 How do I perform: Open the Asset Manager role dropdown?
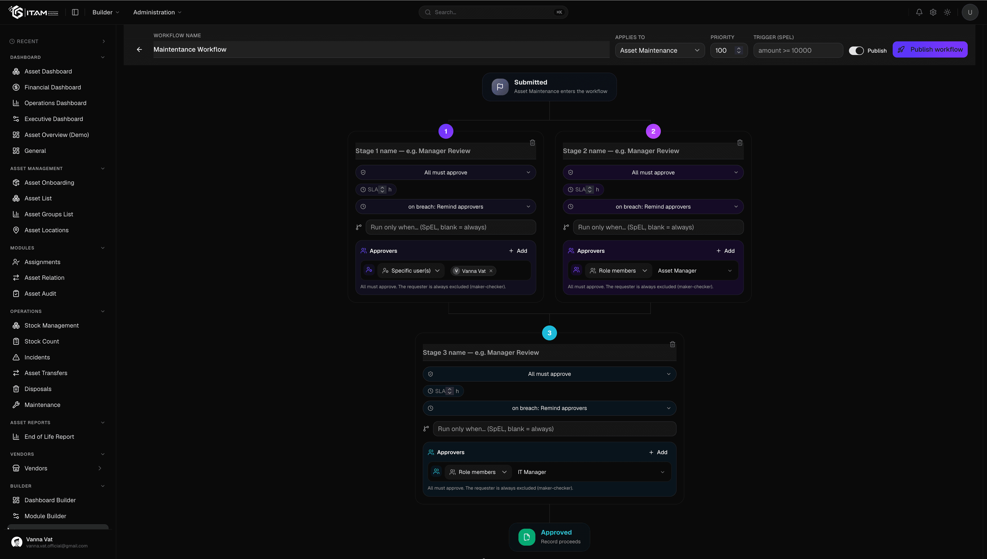(695, 271)
